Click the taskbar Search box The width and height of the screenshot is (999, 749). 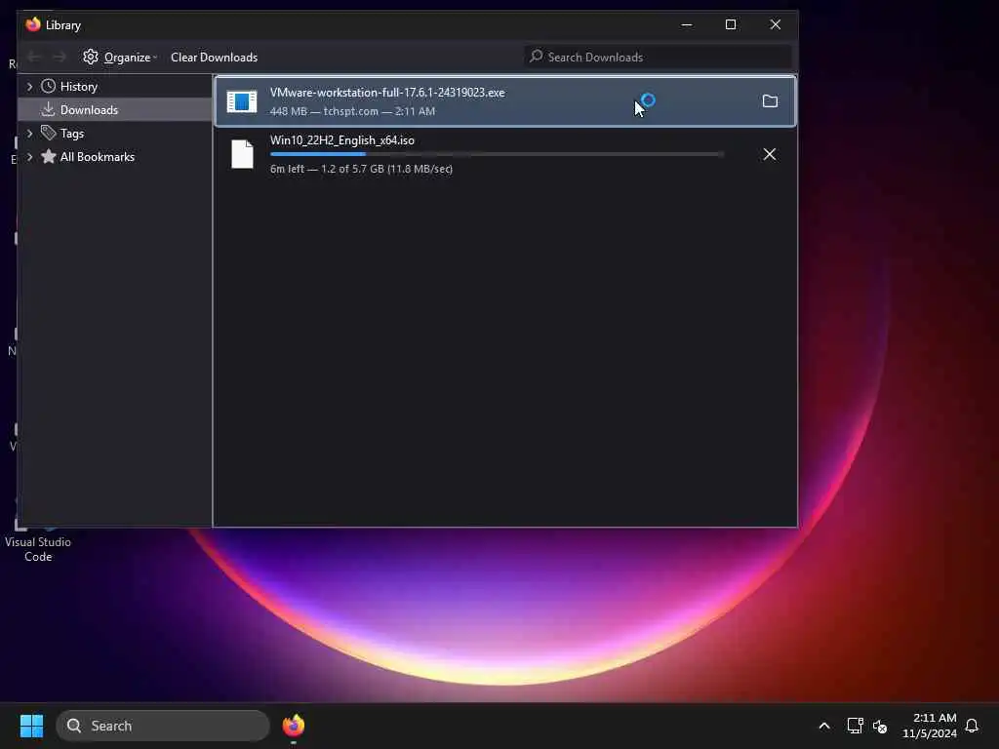click(x=163, y=726)
